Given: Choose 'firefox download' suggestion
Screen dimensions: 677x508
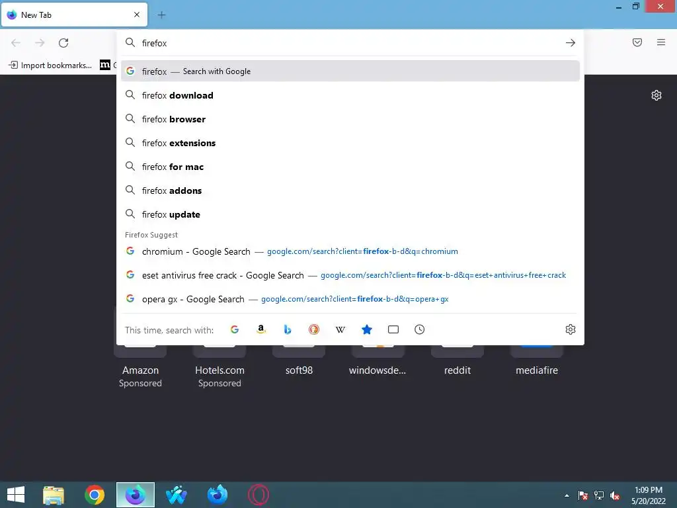Looking at the screenshot, I should pyautogui.click(x=350, y=95).
